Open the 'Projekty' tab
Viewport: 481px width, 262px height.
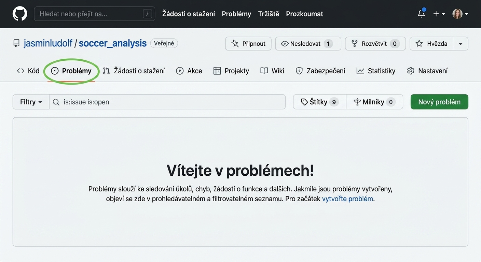[231, 71]
